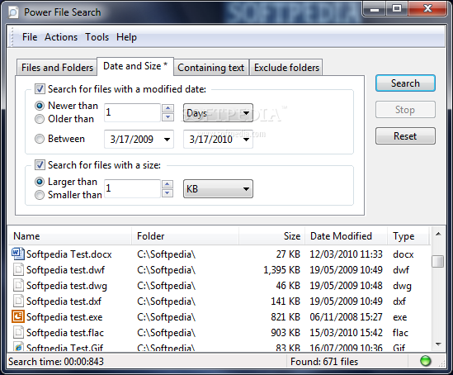Click the results scrollbar down arrow
This screenshot has width=453, height=375.
pyautogui.click(x=438, y=344)
